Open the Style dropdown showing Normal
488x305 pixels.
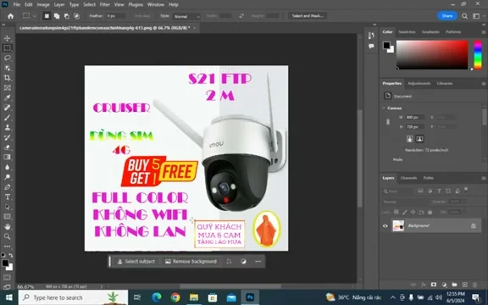(186, 16)
